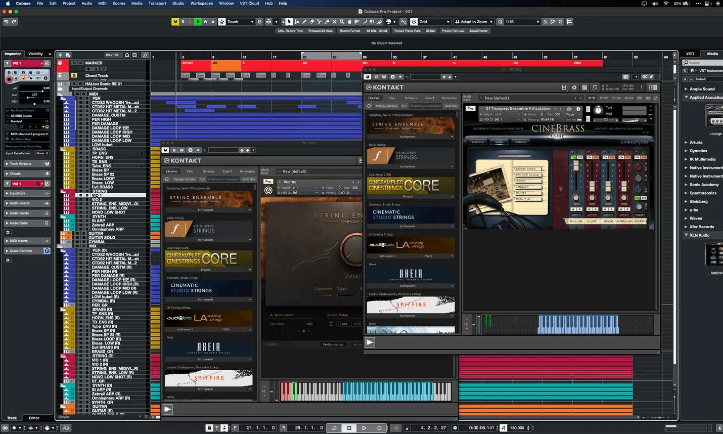Screen dimensions: 723x434
Task: Click the Record Enable button in Inspector
Action: tap(9, 79)
